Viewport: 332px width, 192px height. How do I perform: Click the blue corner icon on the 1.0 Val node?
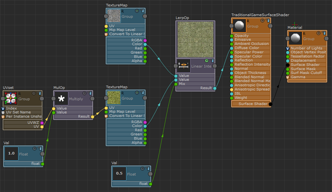[x=40, y=149]
